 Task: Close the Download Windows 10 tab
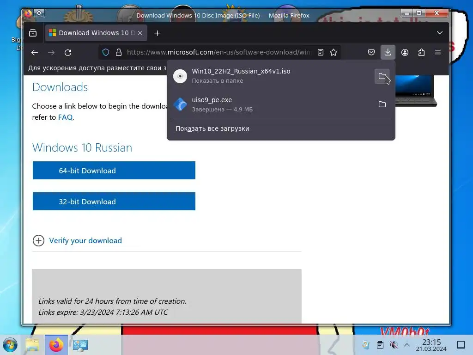pyautogui.click(x=140, y=33)
